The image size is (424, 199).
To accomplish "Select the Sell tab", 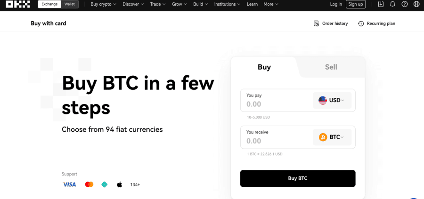I will 331,67.
